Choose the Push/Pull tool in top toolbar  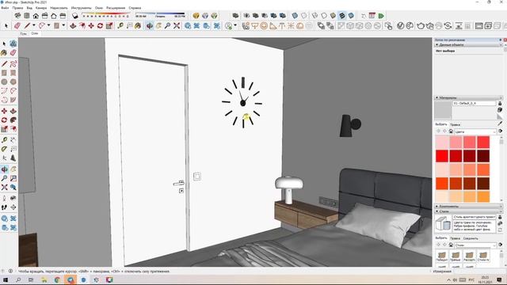tap(73, 25)
